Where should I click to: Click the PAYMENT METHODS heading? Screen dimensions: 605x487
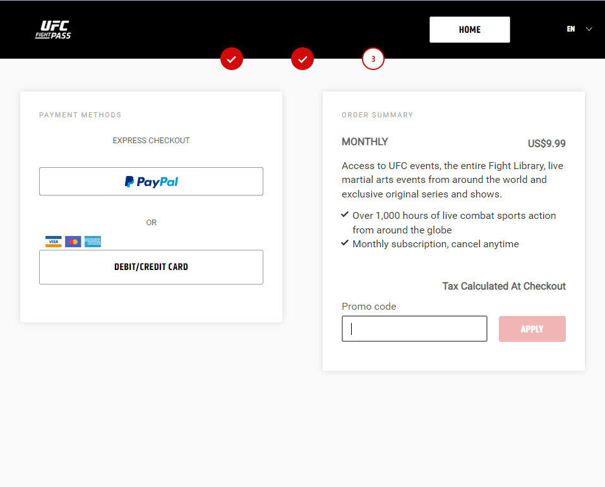click(x=80, y=115)
